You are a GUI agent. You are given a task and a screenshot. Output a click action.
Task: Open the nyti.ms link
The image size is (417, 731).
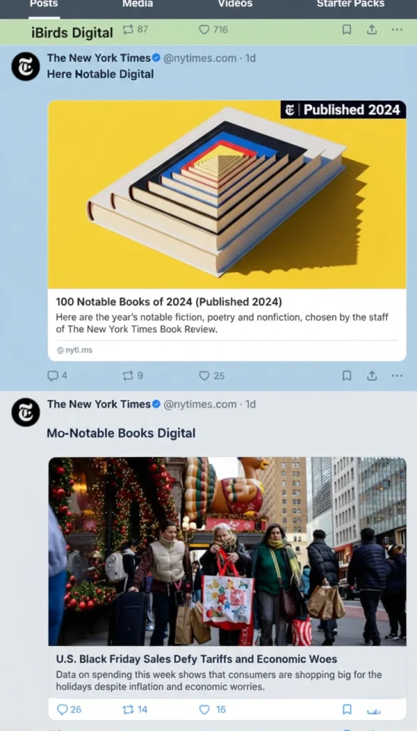click(74, 350)
